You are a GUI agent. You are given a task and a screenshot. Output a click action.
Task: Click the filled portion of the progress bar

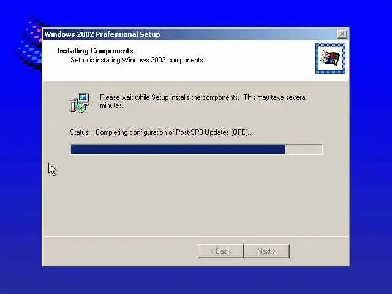(x=178, y=149)
